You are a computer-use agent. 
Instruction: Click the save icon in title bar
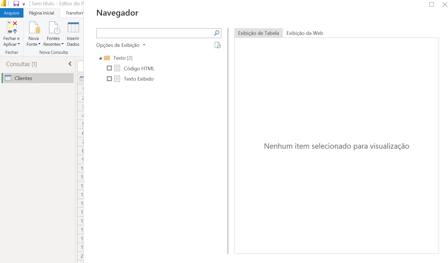[16, 4]
